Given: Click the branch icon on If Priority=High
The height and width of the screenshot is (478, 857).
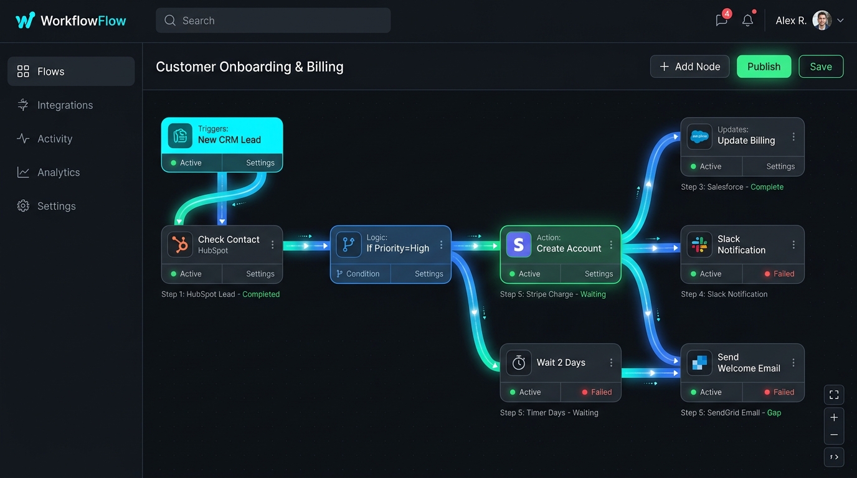Looking at the screenshot, I should pyautogui.click(x=348, y=245).
